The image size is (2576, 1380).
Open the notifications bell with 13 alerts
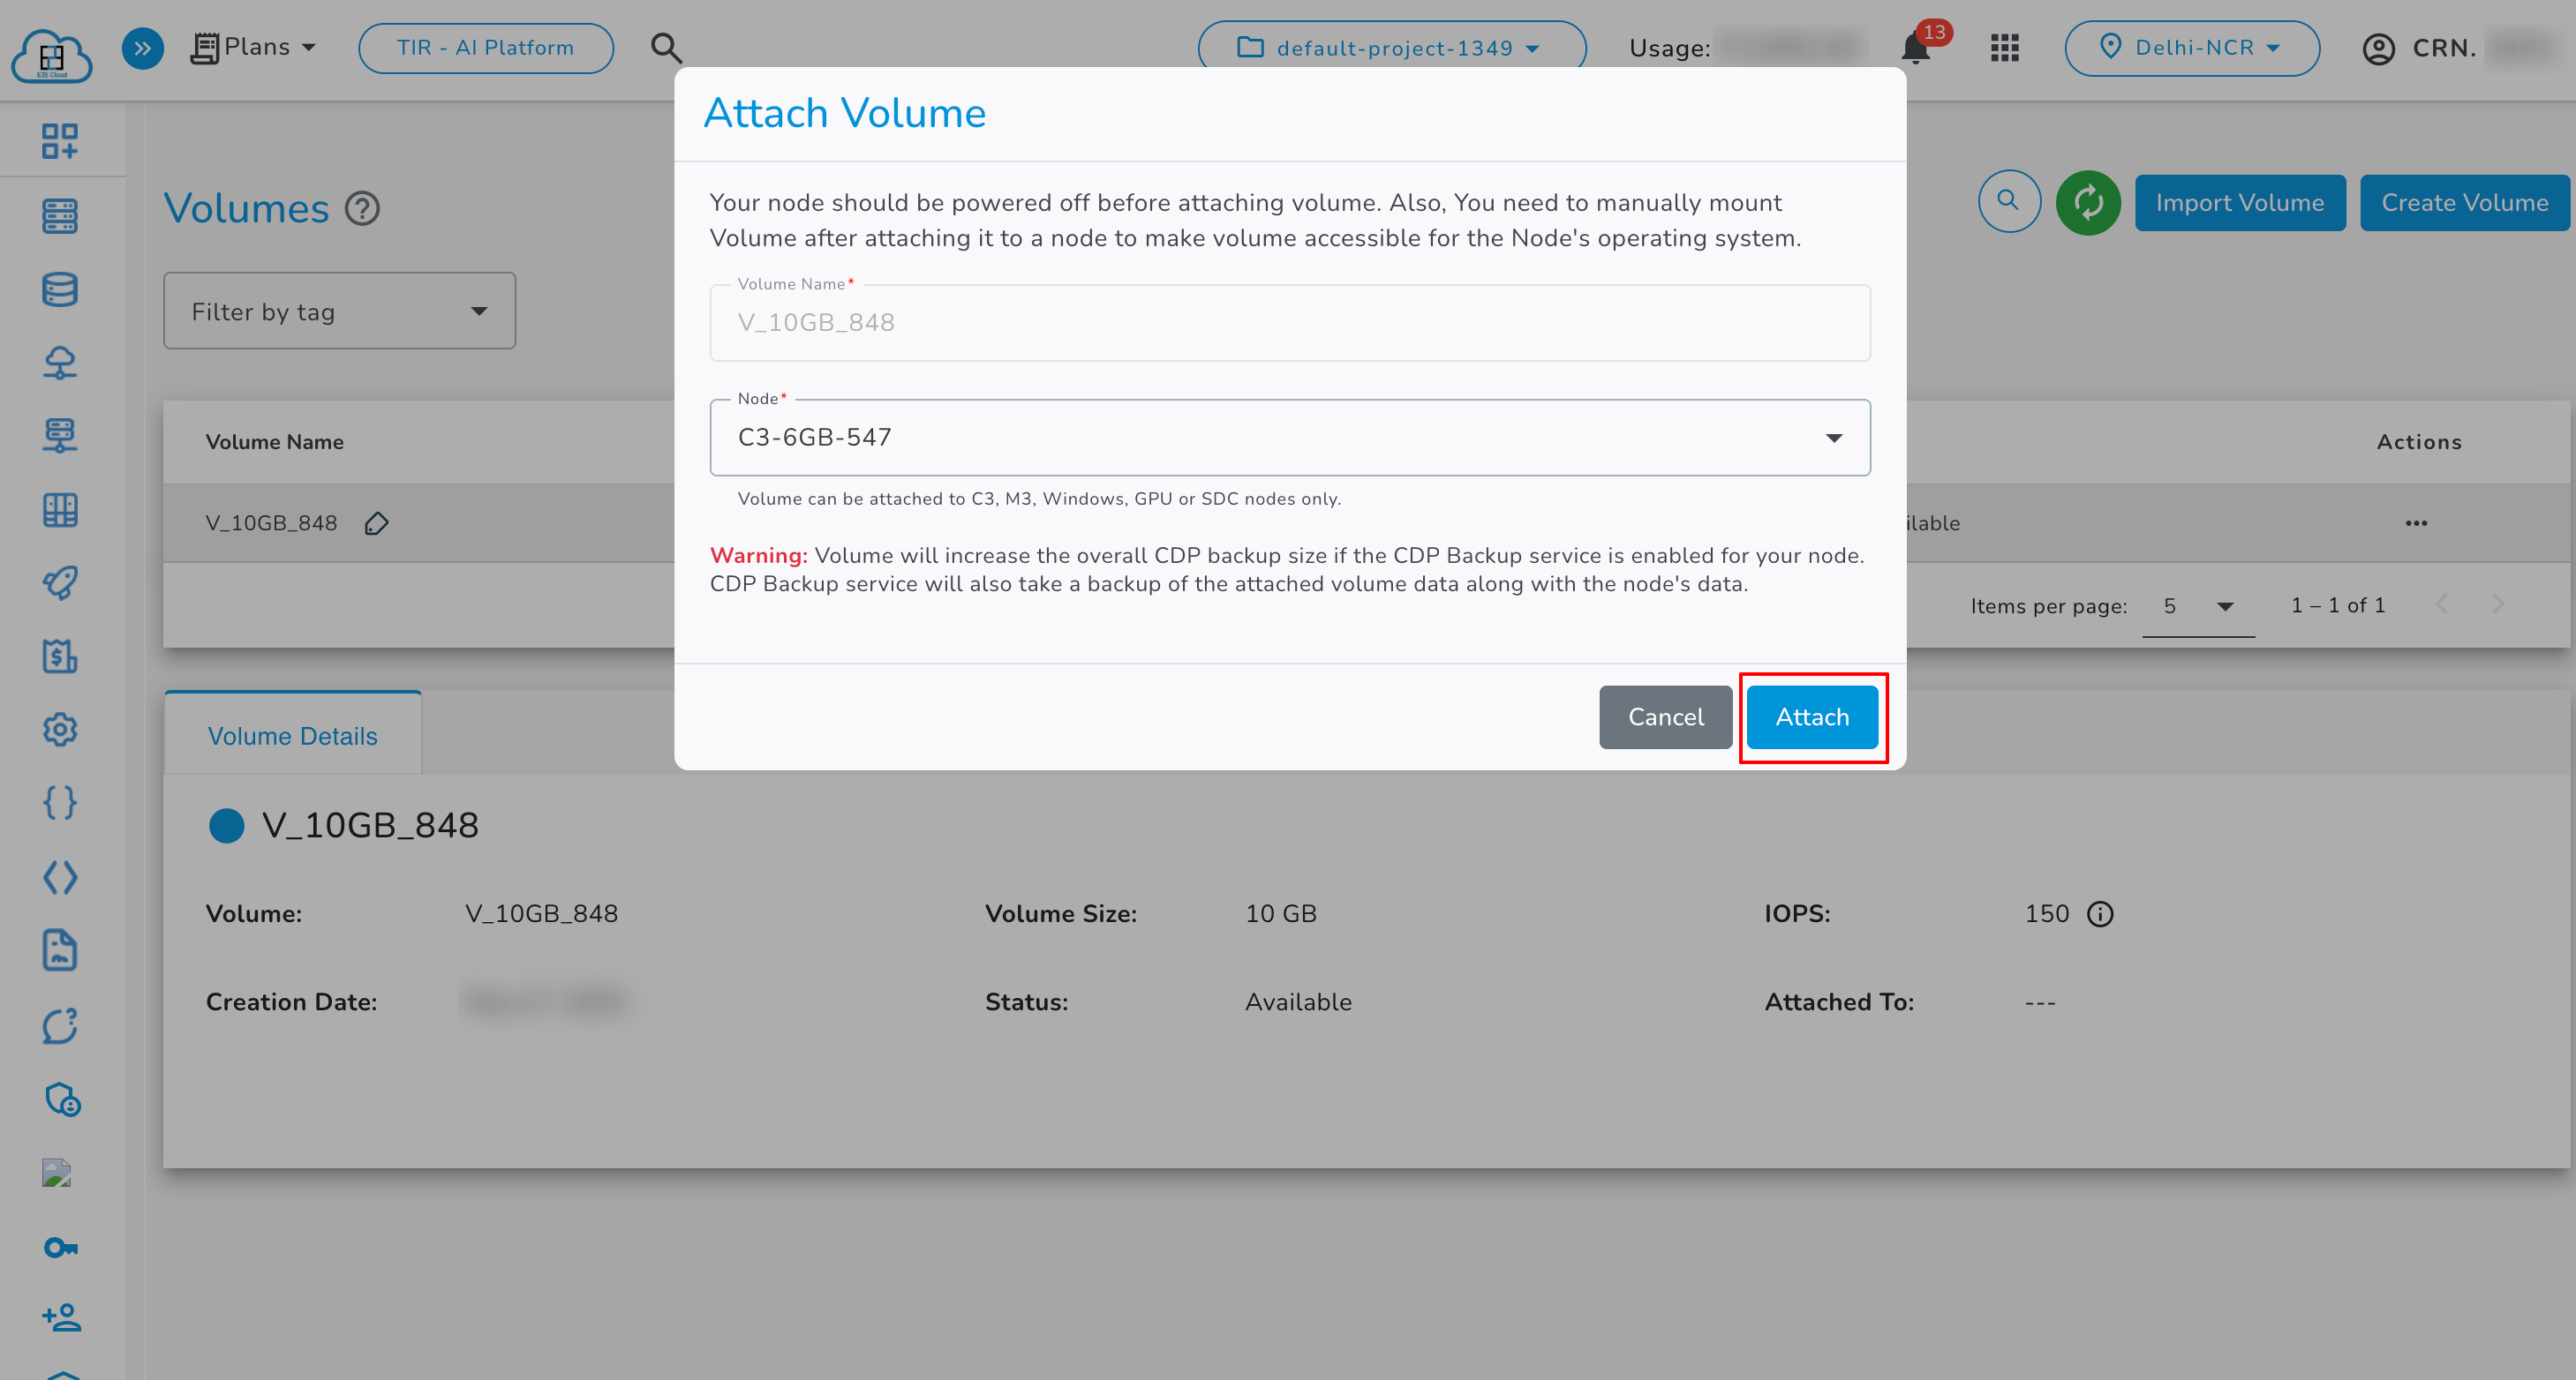tap(1915, 47)
